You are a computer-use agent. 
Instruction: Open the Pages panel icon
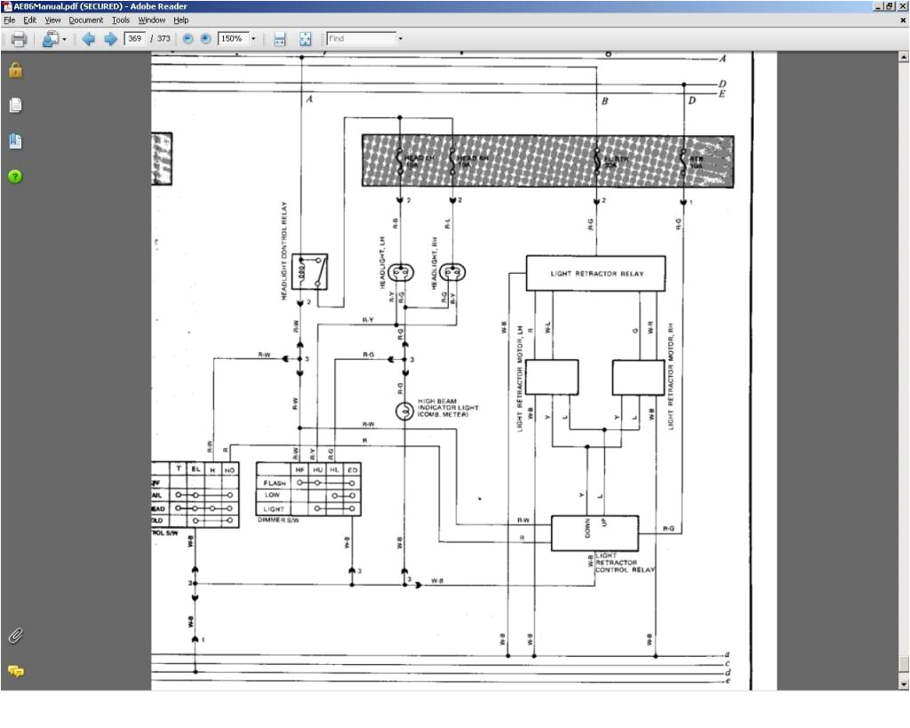pos(14,104)
